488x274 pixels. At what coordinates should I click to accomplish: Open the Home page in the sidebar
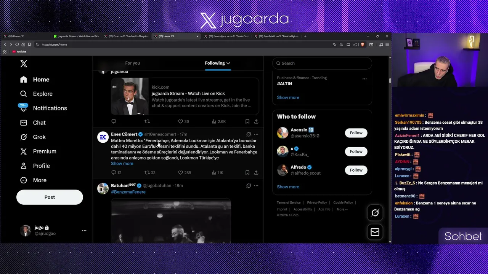35,80
